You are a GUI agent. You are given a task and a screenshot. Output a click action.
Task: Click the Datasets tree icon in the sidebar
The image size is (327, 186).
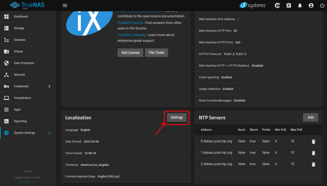pos(6,40)
